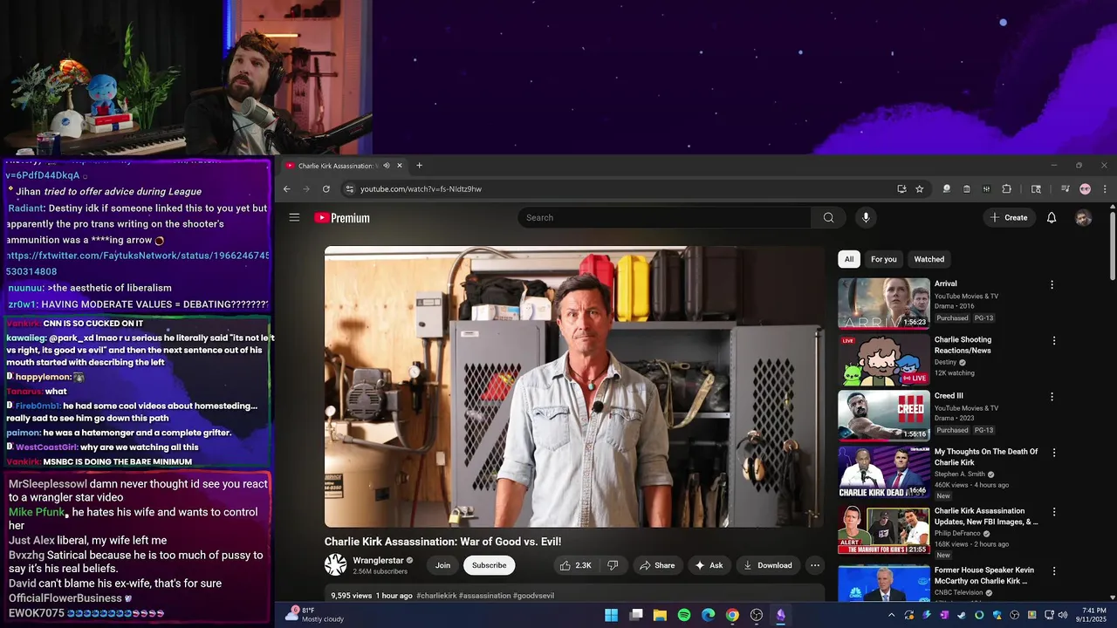1117x628 pixels.
Task: Click the Create button
Action: 1009,217
